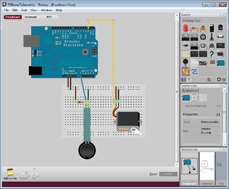Screen dimensions: 229x189
Task: Pick the resistor part from Fritzing Core
Action: (194, 29)
